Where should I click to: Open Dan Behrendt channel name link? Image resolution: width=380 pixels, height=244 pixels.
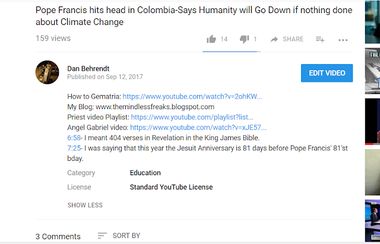[88, 69]
